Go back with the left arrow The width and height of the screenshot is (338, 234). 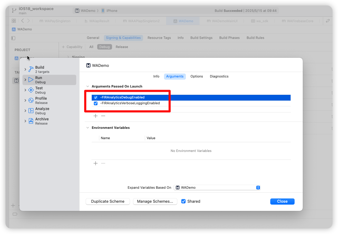pyautogui.click(x=23, y=21)
